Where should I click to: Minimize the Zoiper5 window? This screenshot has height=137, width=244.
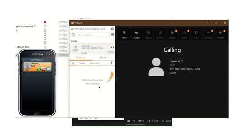coord(207,23)
